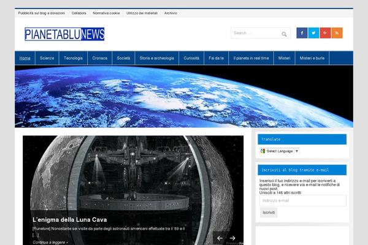The width and height of the screenshot is (368, 245).
Task: Open Il pianeta in real time
Action: coord(251,58)
